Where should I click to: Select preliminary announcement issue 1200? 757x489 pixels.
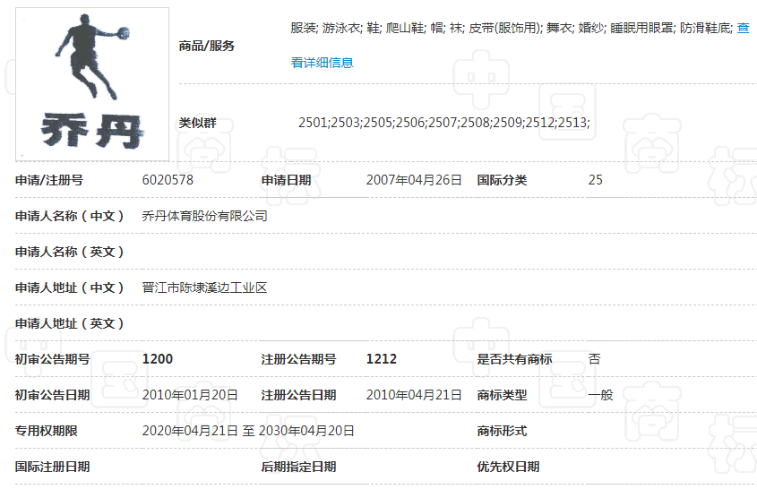158,359
